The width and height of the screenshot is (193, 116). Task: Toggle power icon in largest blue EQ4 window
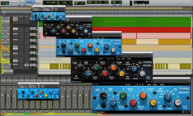pos(93,85)
